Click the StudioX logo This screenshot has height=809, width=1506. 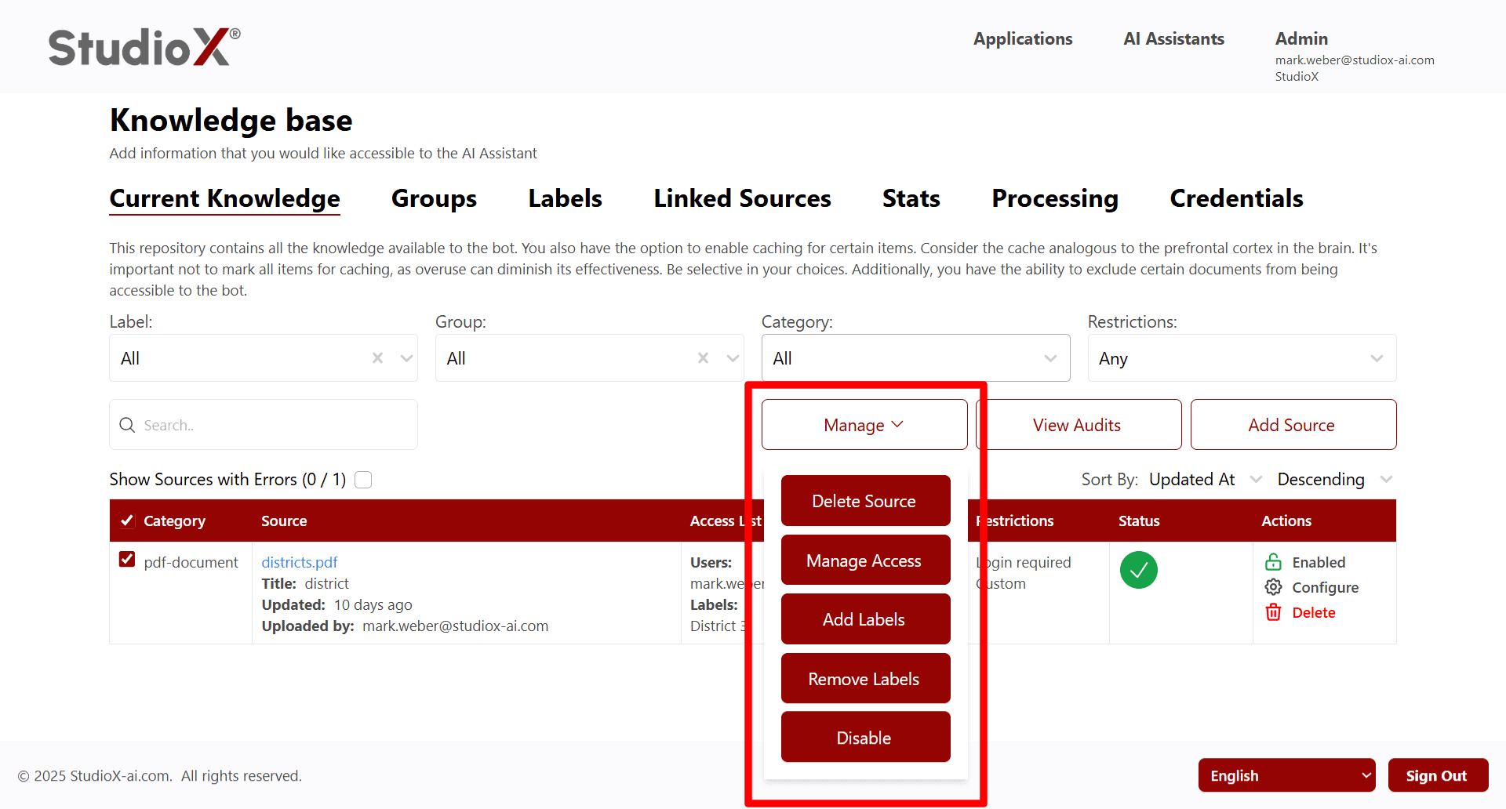(x=141, y=46)
